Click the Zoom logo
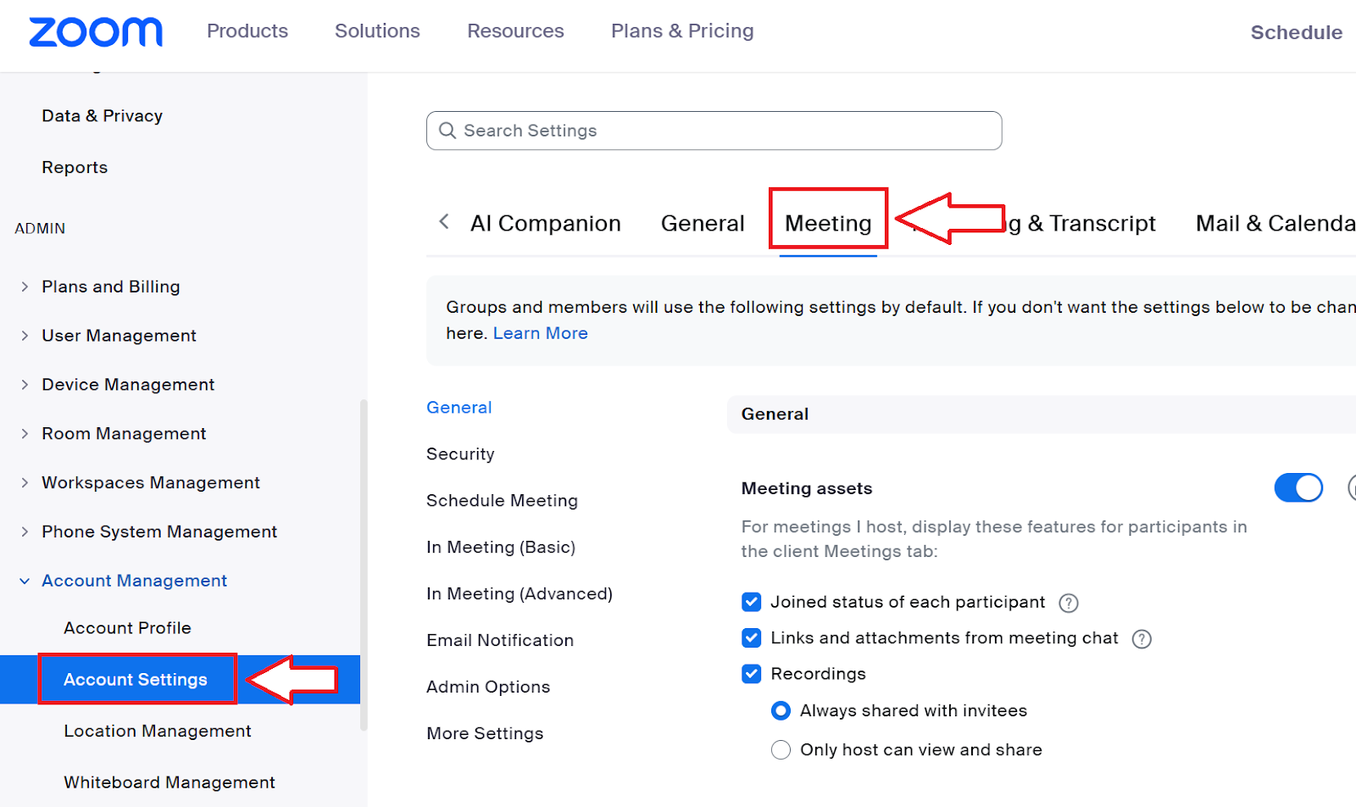 (95, 32)
